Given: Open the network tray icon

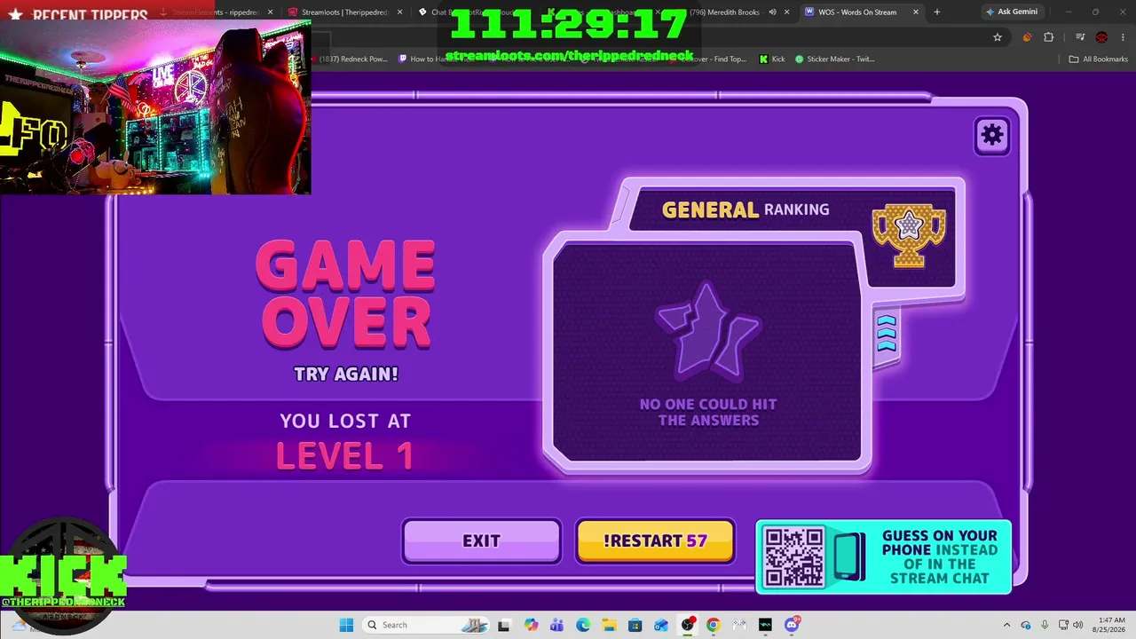Looking at the screenshot, I should (x=1063, y=625).
